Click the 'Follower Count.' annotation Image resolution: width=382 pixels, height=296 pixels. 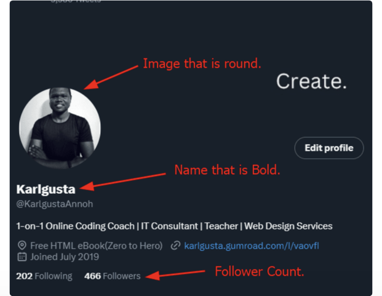[259, 271]
